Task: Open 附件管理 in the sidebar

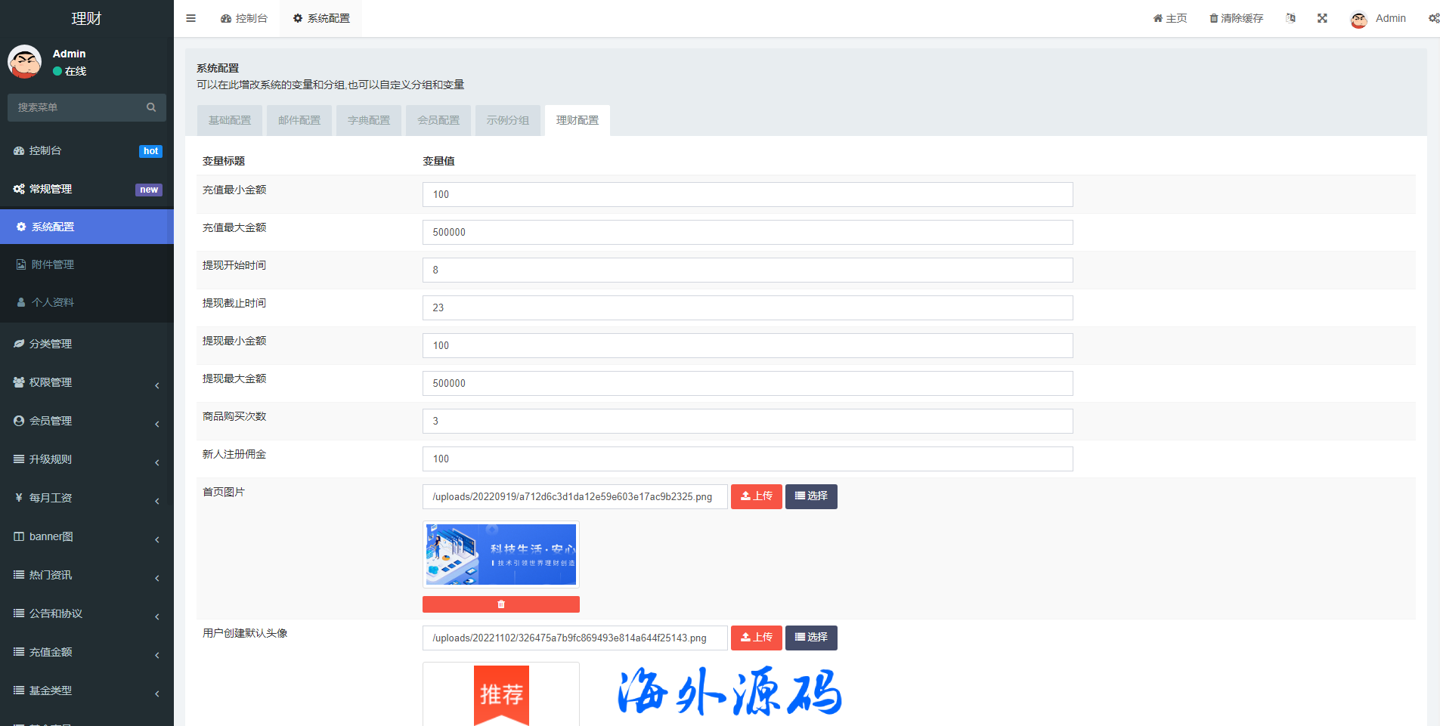Action: [52, 264]
